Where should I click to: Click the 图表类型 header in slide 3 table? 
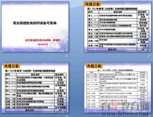pos(60,75)
